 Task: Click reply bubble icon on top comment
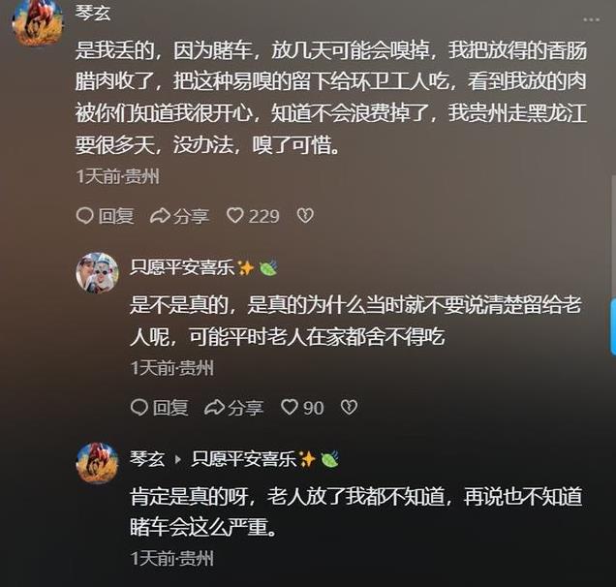84,216
